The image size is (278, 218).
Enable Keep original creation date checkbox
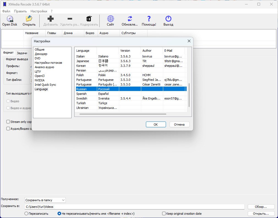(164, 214)
